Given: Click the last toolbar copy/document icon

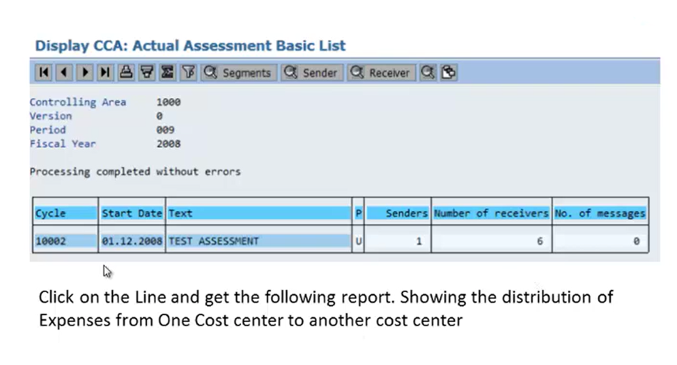Looking at the screenshot, I should (x=449, y=72).
